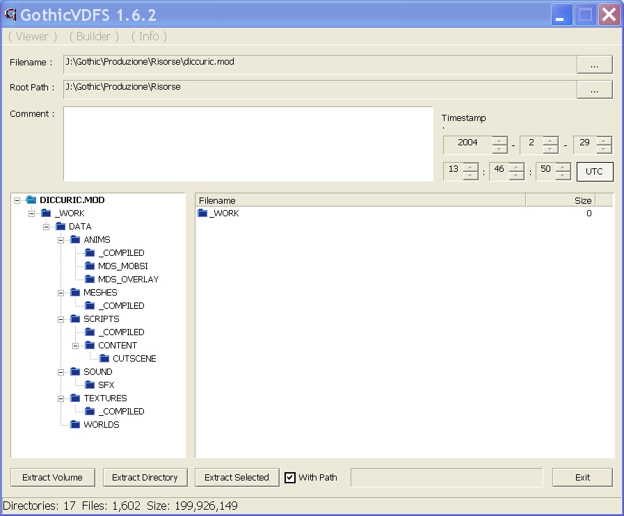Click the WORLDS folder icon
Screen dimensions: 624x516
(x=76, y=424)
